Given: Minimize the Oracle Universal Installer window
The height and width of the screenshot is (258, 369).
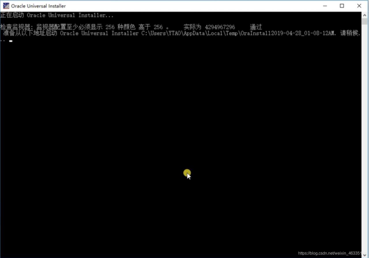Looking at the screenshot, I should 325,6.
